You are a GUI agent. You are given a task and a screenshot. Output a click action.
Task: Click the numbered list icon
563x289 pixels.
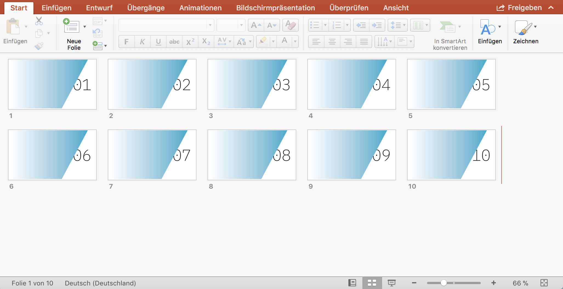click(x=337, y=25)
